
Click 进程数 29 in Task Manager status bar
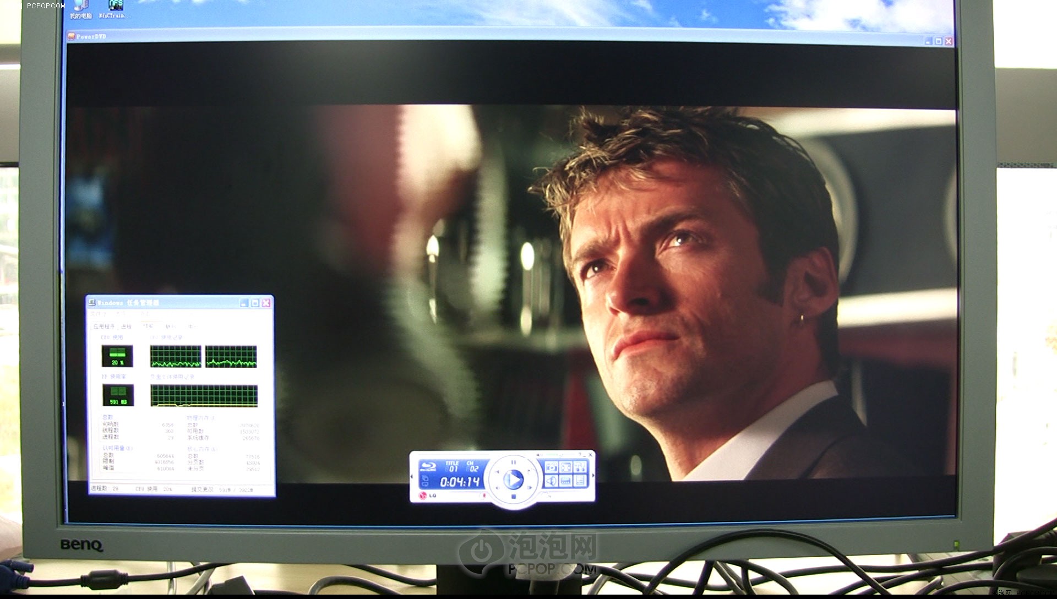pos(105,488)
